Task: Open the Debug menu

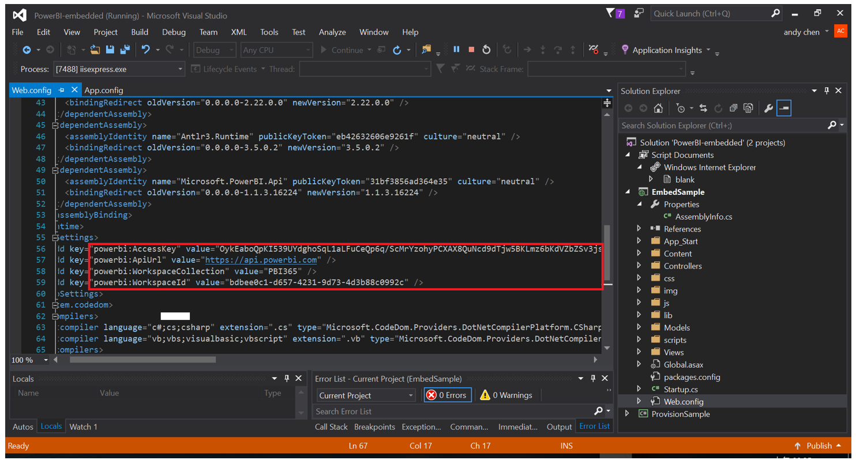Action: pyautogui.click(x=174, y=32)
